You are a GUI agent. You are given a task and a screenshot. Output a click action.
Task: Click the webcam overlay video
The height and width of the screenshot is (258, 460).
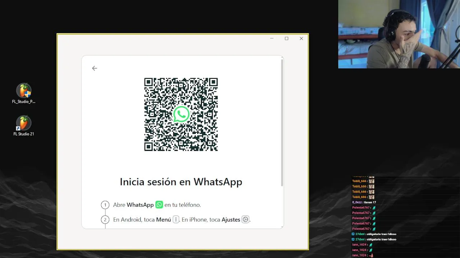click(x=399, y=34)
